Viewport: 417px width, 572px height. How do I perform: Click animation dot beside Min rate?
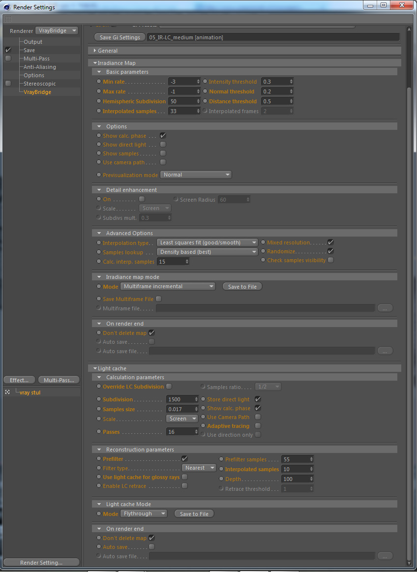[99, 81]
